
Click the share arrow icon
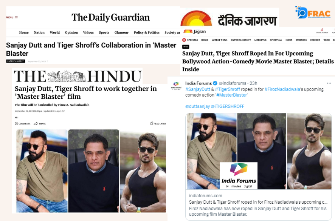coord(36,124)
